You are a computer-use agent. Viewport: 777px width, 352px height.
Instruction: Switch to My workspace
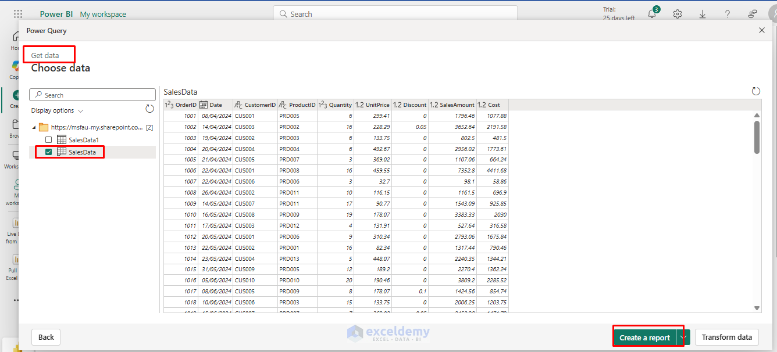[103, 13]
